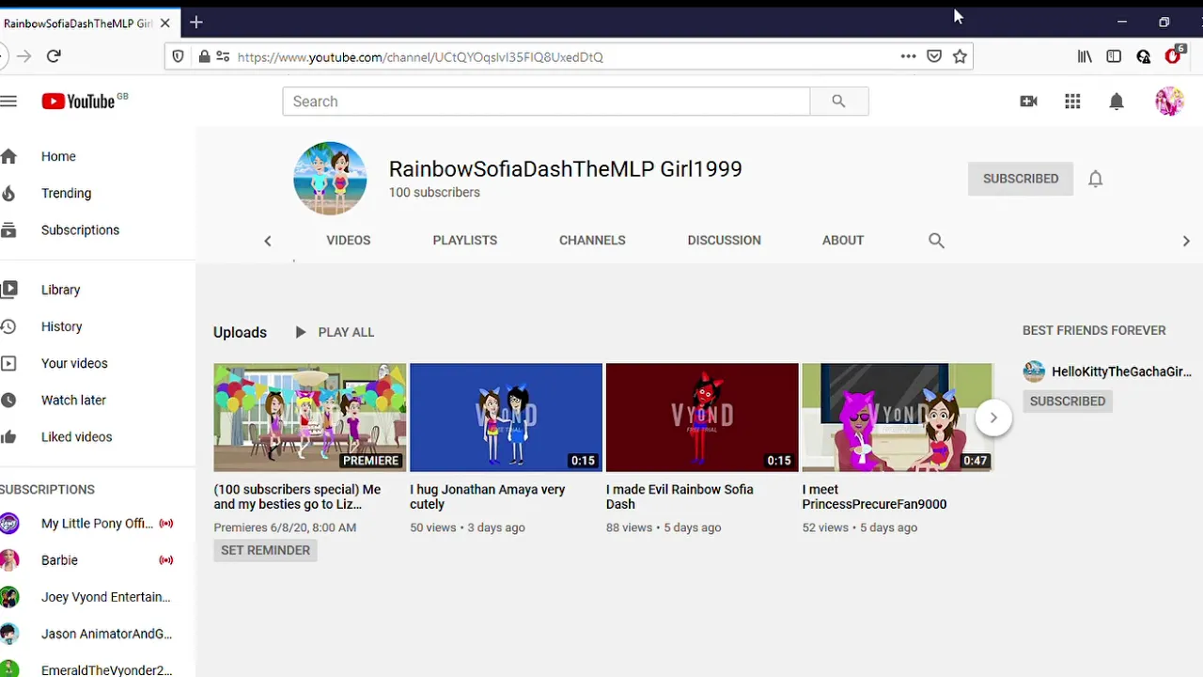This screenshot has height=677, width=1203.
Task: Click the '100 subscribers' text
Action: pos(434,193)
